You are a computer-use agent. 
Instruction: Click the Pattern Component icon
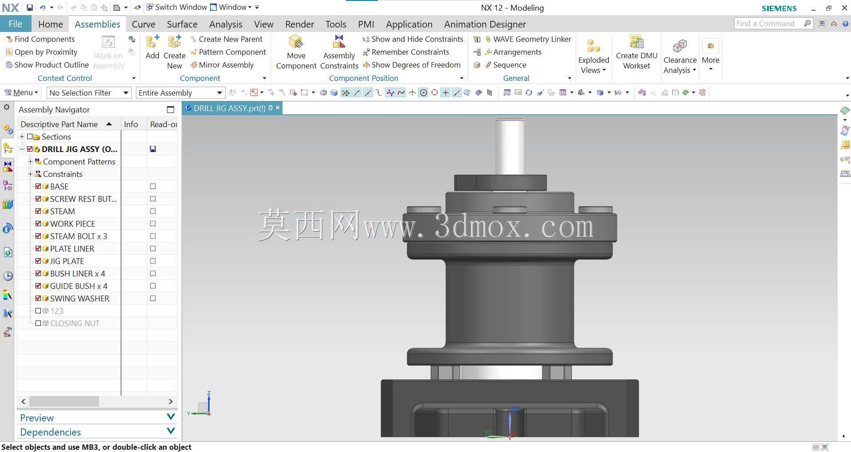(194, 52)
